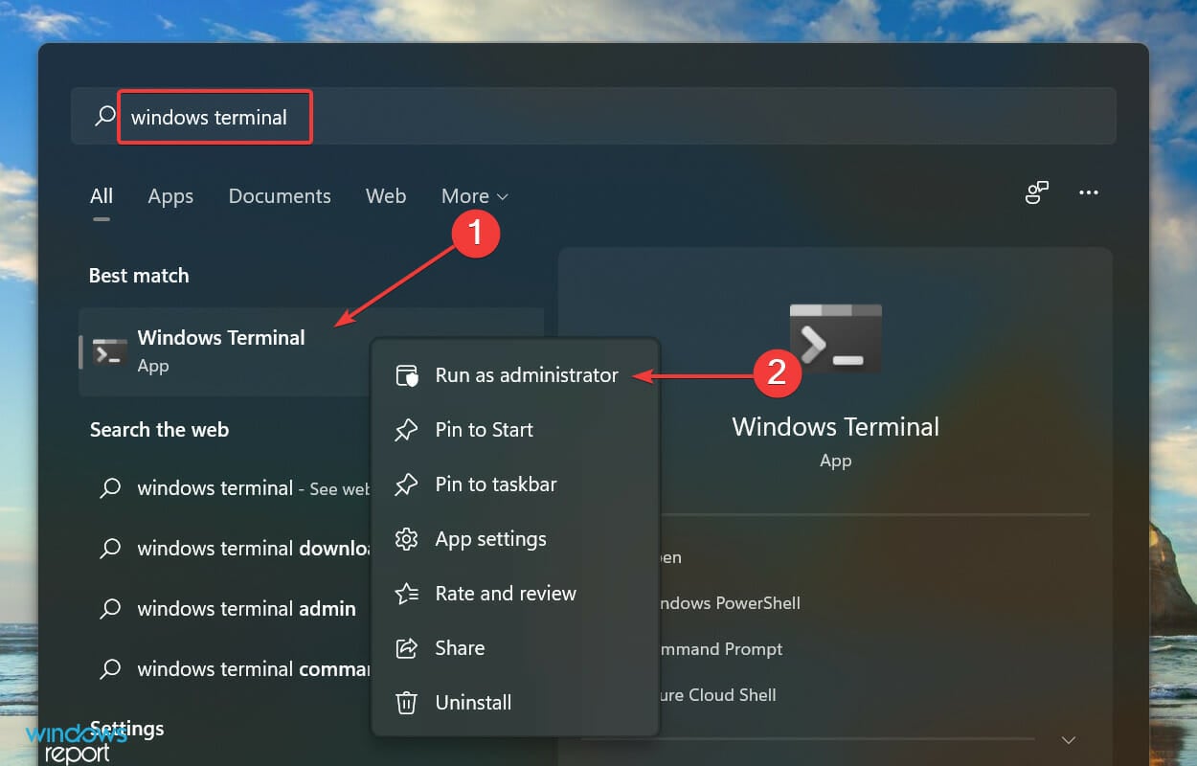Click the search feedback account icon
This screenshot has height=766, width=1197.
(x=1037, y=192)
